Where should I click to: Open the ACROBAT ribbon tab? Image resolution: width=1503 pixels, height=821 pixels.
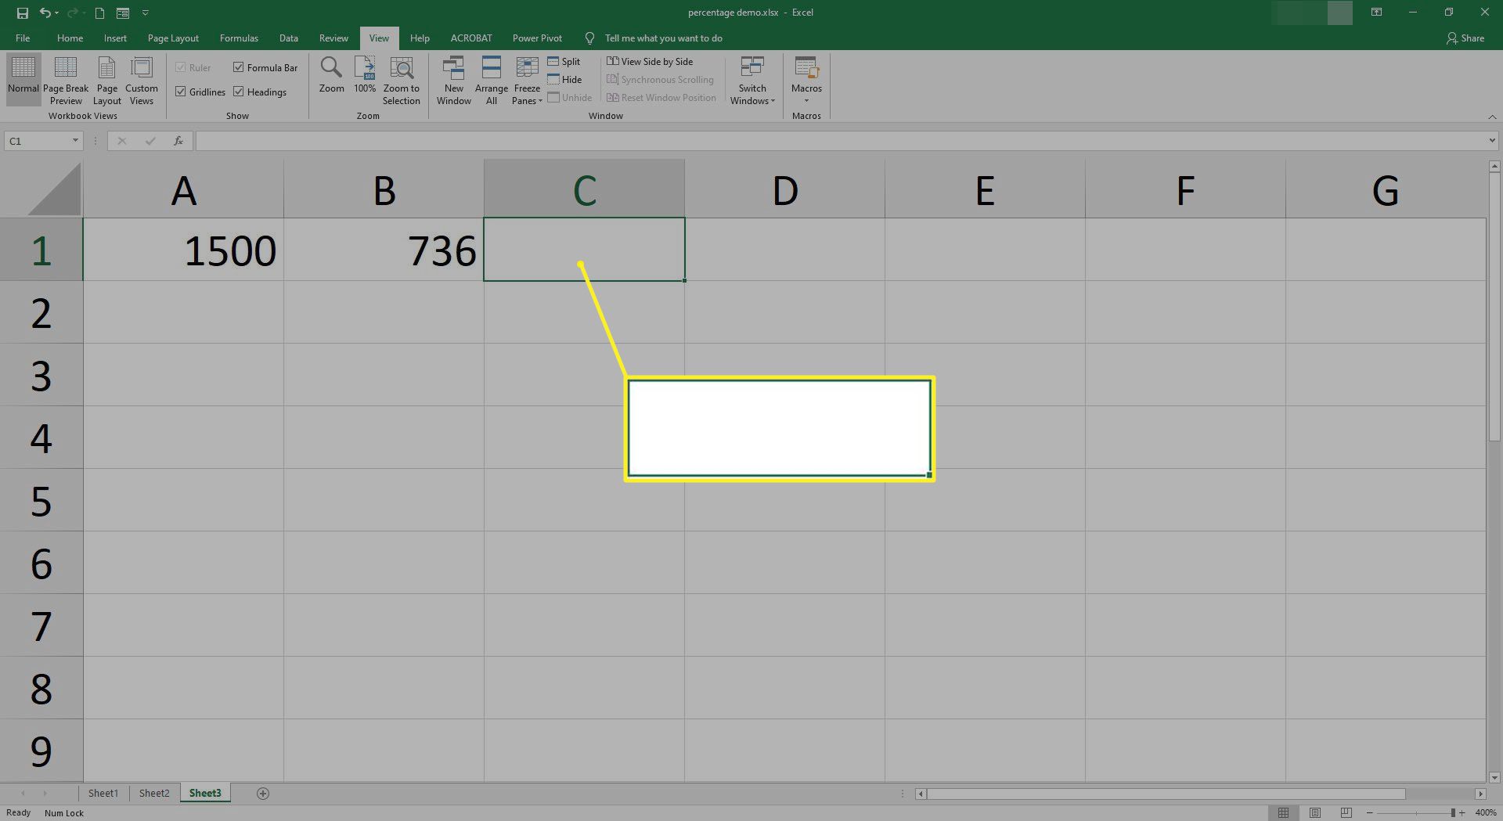point(471,38)
